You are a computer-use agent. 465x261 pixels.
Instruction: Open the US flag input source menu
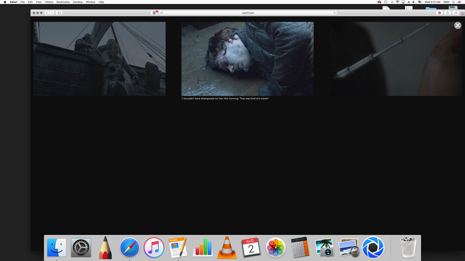[x=420, y=2]
